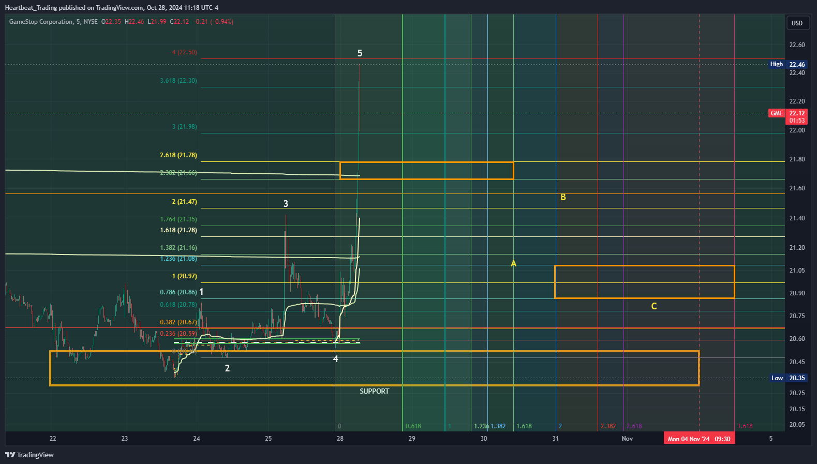Select the '2.618 (21.78)' Fibonacci level label
The height and width of the screenshot is (464, 817).
(179, 155)
